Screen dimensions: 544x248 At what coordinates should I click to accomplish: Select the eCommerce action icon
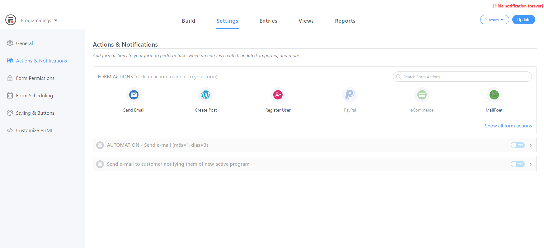[422, 95]
